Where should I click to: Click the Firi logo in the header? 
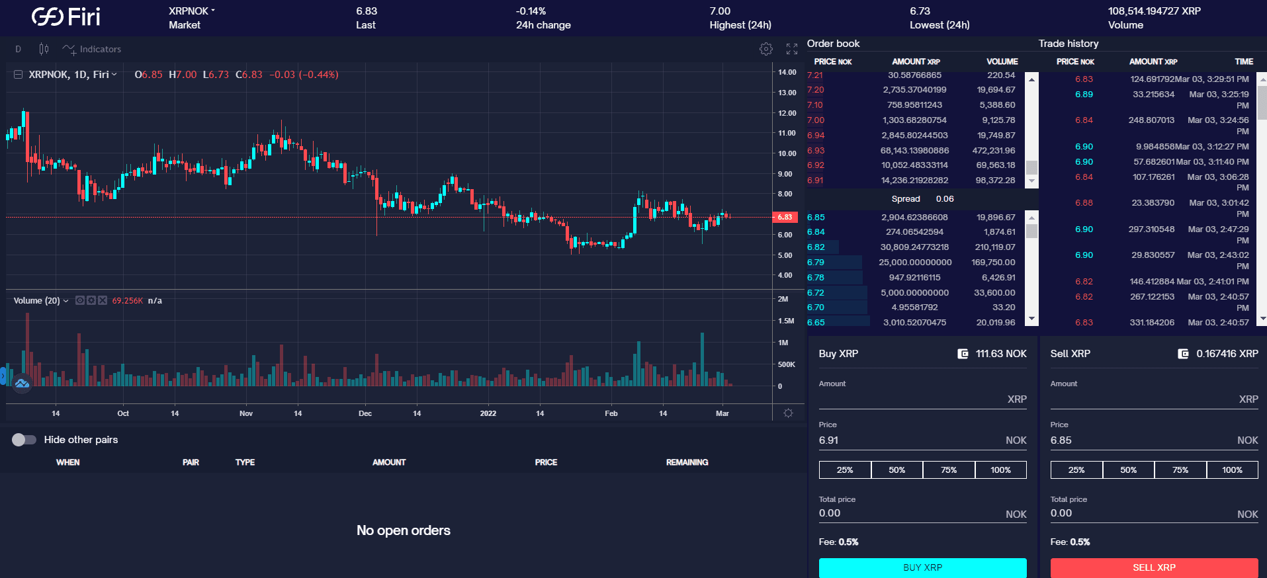tap(66, 17)
